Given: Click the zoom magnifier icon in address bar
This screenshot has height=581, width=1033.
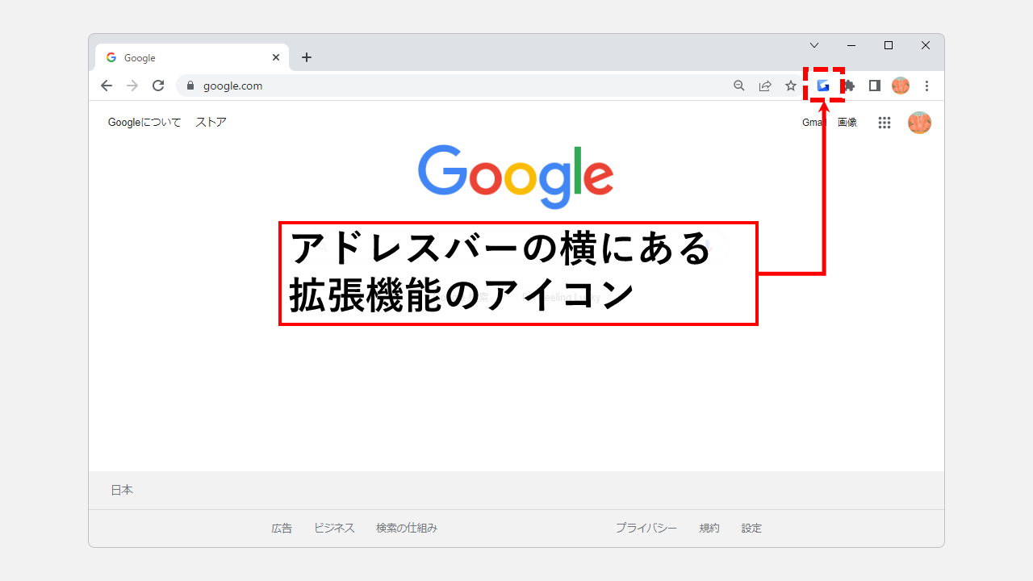Looking at the screenshot, I should (x=738, y=86).
